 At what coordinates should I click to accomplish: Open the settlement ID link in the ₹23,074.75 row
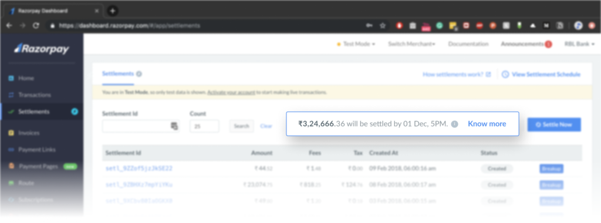coord(139,185)
